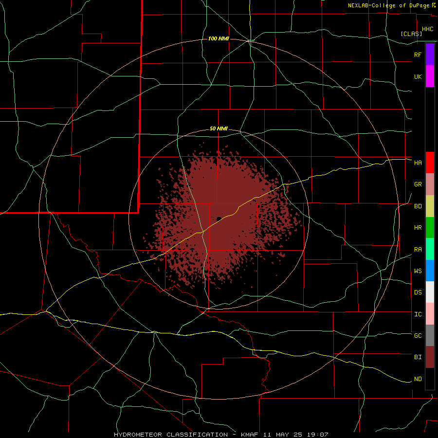
Task: Click the BI legend label
Action: point(418,357)
